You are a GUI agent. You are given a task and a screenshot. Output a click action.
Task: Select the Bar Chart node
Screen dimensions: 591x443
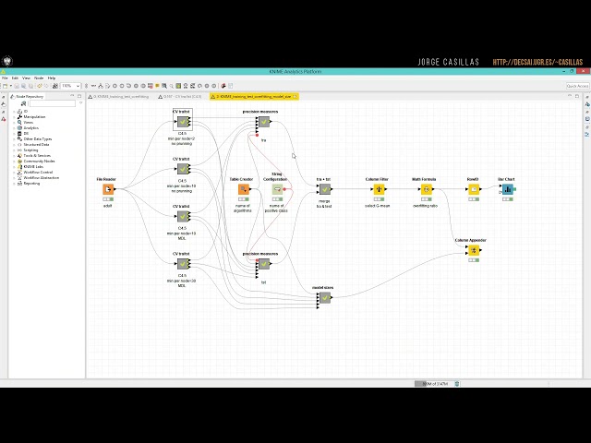point(507,189)
